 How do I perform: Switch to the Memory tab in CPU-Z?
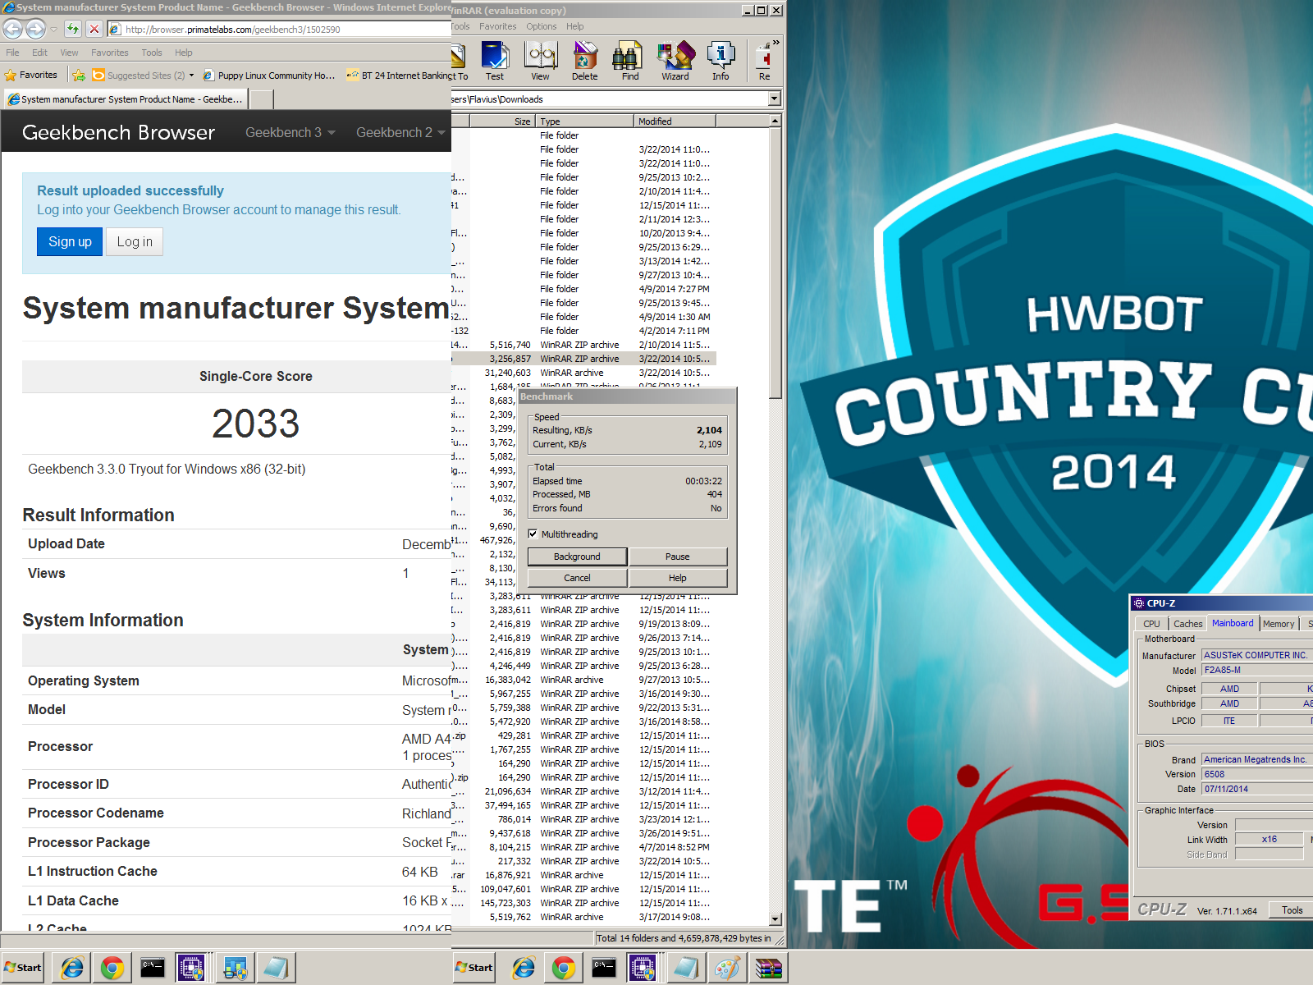point(1278,624)
